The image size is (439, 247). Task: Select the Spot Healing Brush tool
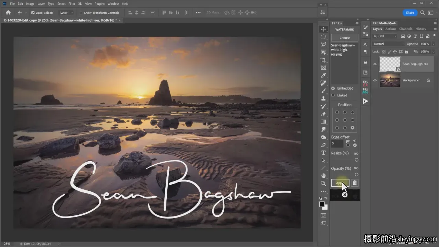(323, 83)
